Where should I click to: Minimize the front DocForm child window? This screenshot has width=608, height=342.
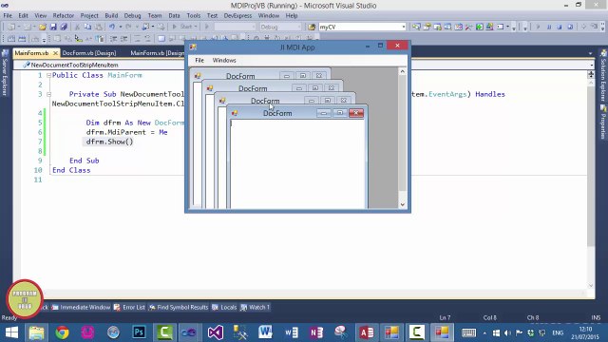(x=323, y=113)
